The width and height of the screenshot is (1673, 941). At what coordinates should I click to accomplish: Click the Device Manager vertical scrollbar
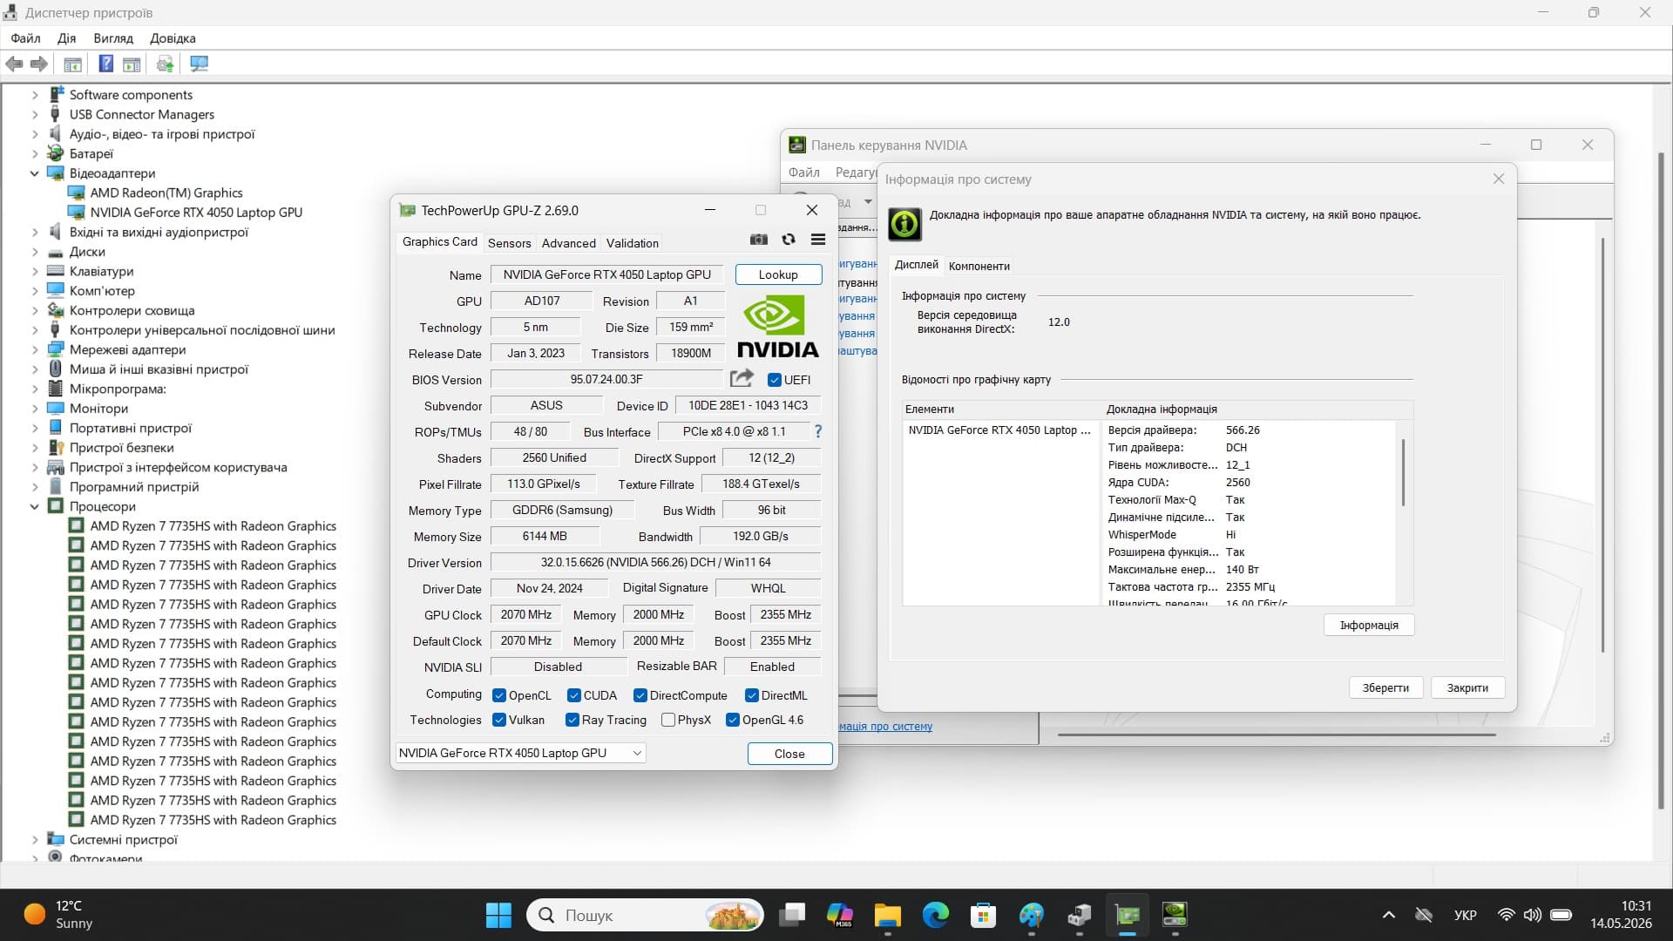1661,482
